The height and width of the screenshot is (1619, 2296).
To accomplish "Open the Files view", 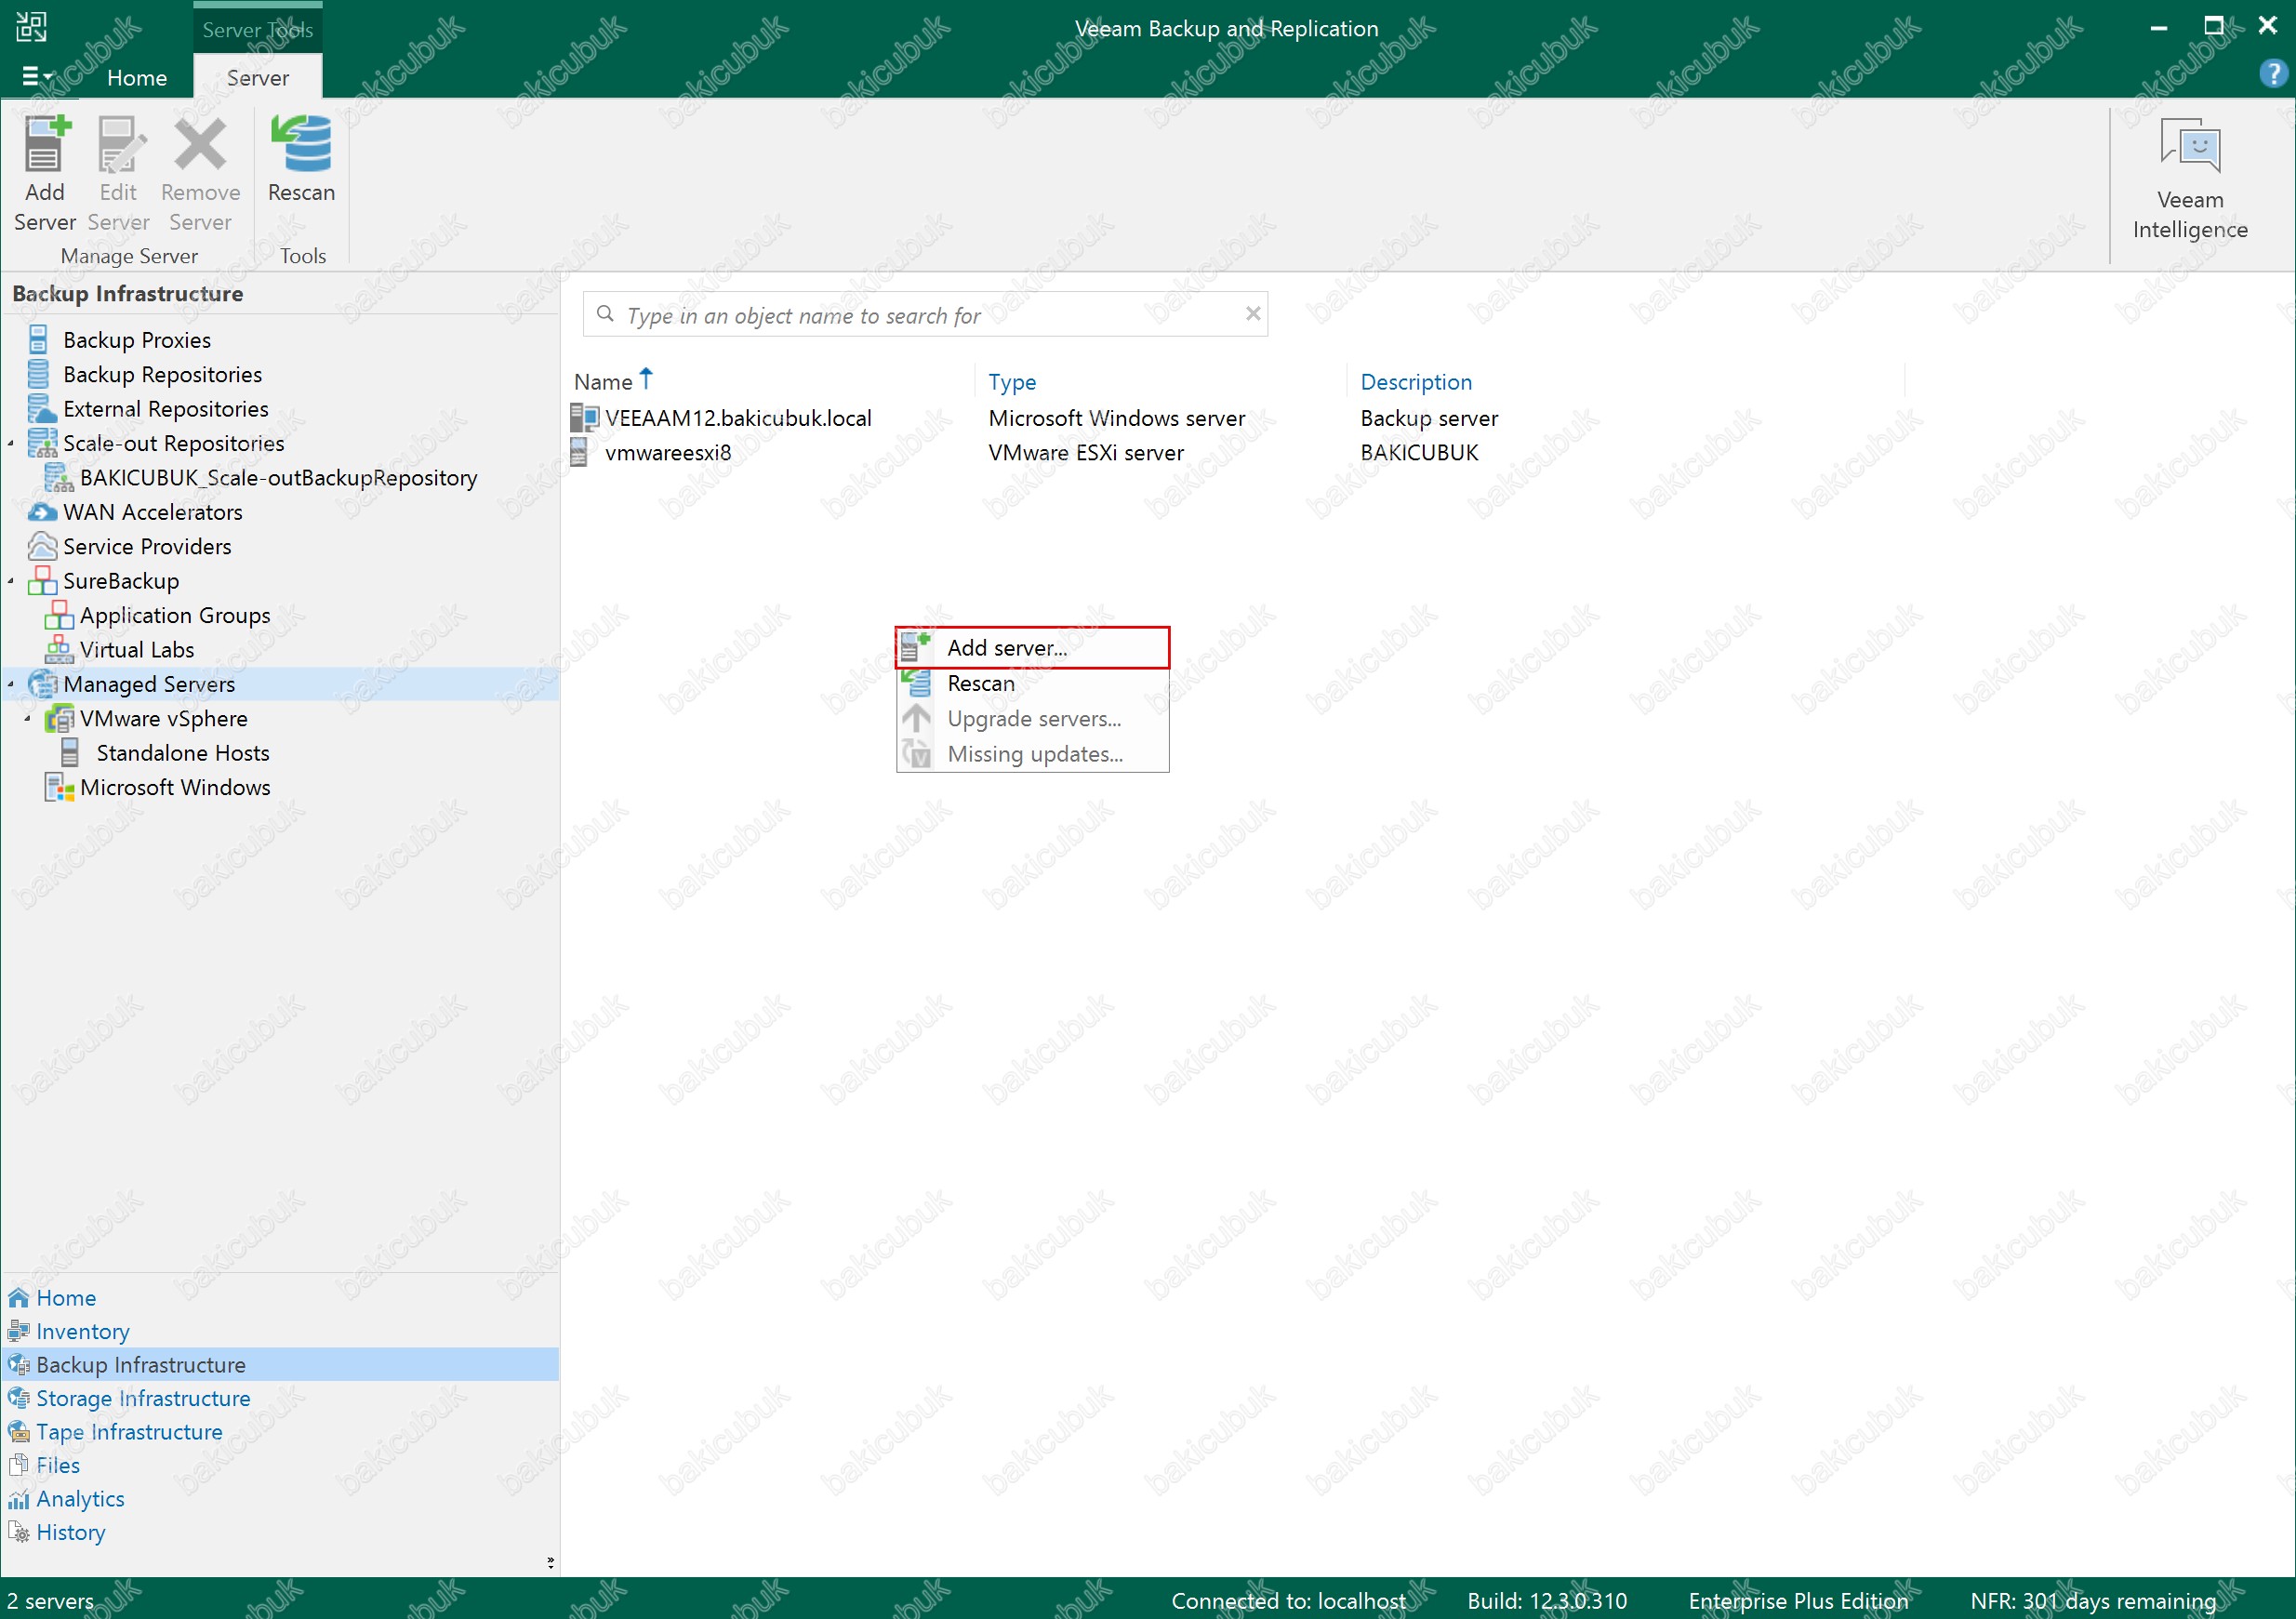I will 58,1466.
